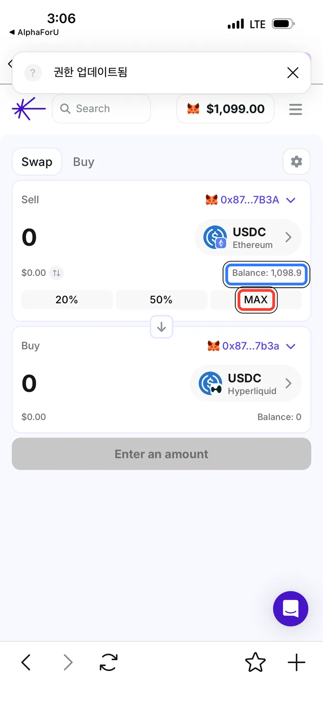Screen dimensions: 323x702
Task: Open the hamburger menu
Action: pos(296,109)
